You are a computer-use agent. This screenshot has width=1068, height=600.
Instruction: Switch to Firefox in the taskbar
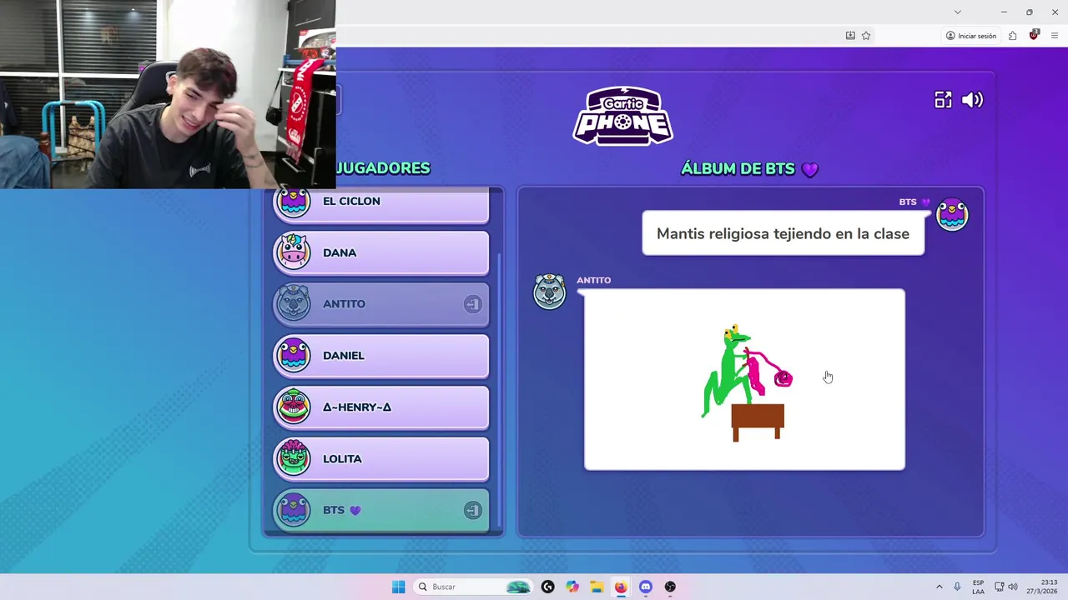pos(621,587)
